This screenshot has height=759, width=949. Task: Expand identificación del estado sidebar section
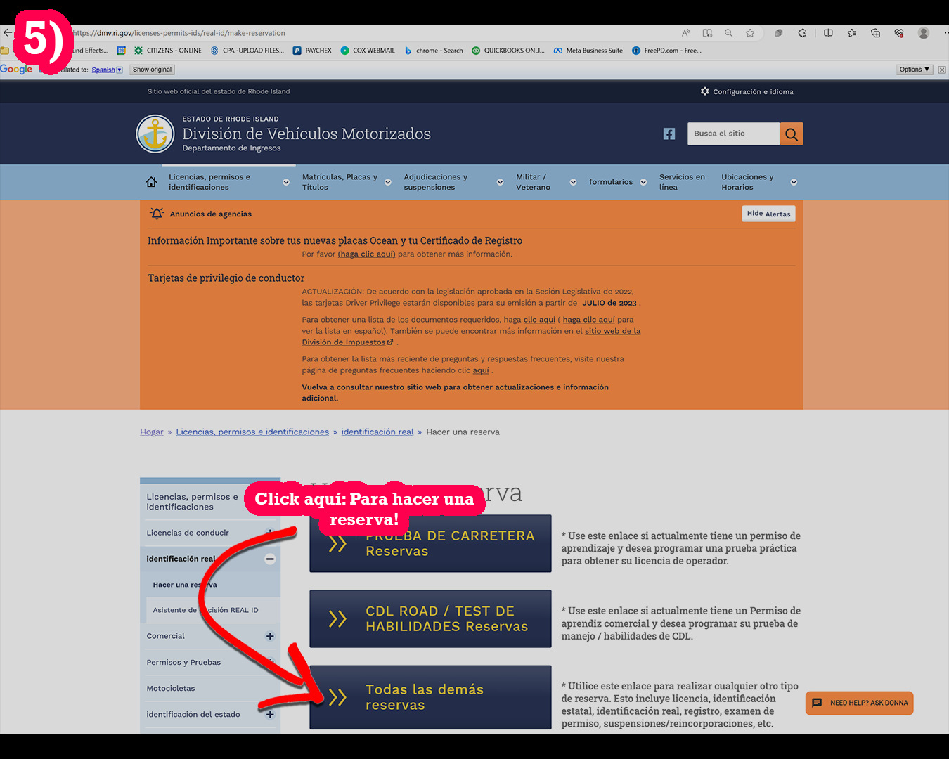click(270, 715)
